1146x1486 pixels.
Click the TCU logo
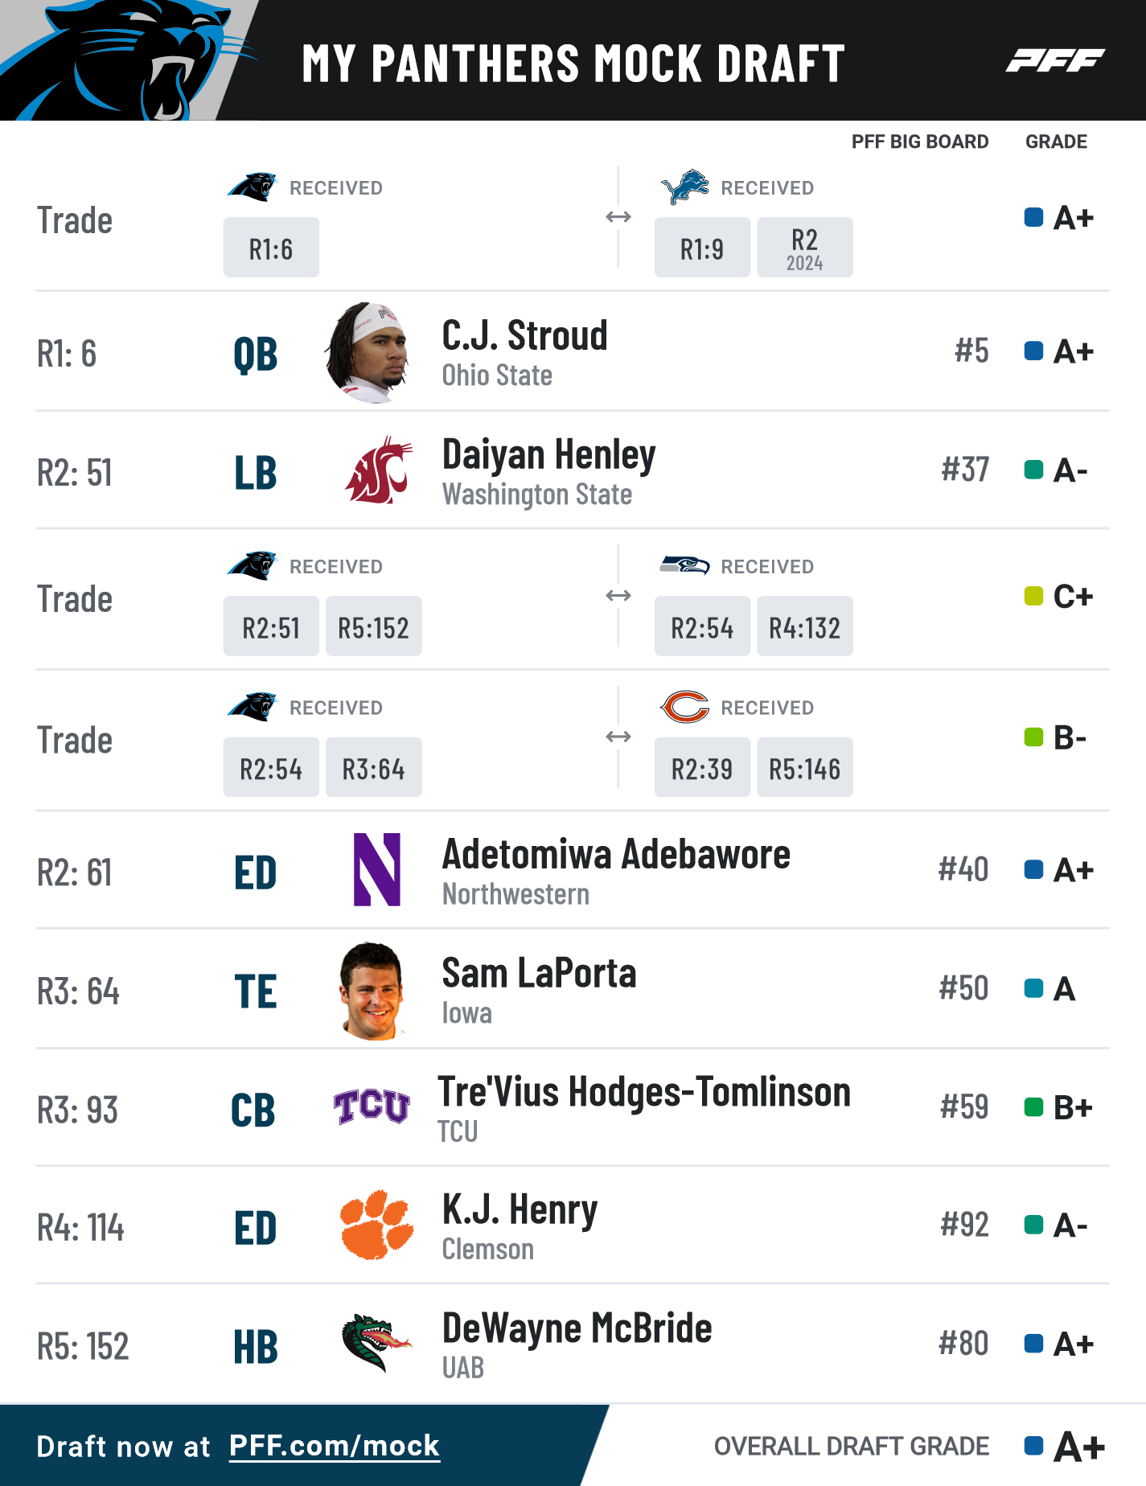[x=372, y=1106]
